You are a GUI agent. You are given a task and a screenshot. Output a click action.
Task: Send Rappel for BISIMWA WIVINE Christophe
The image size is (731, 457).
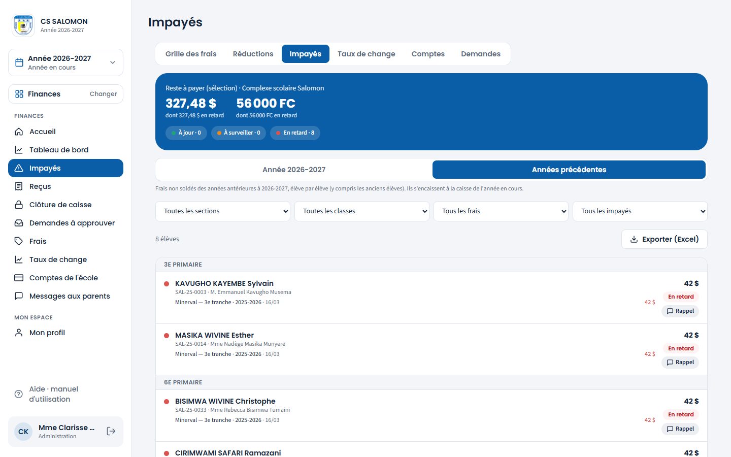680,429
